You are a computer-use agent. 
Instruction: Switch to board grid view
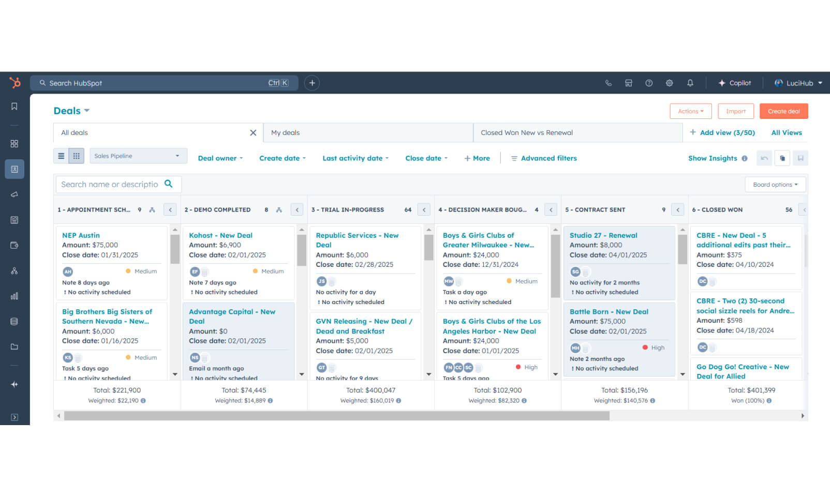point(77,156)
